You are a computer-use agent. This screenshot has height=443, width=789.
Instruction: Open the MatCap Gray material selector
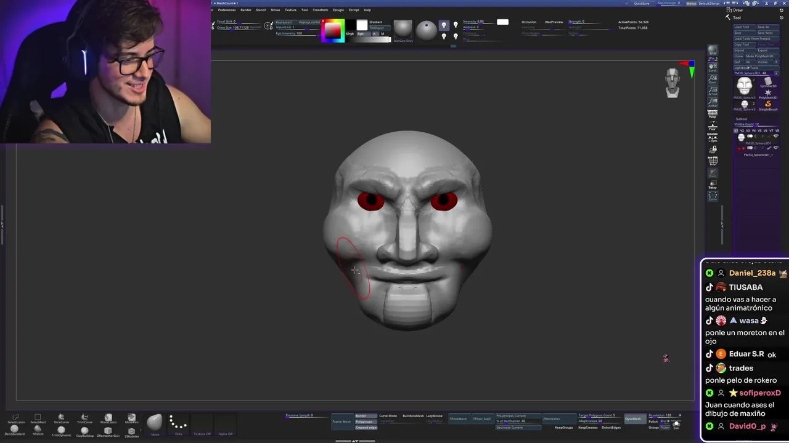pos(403,31)
